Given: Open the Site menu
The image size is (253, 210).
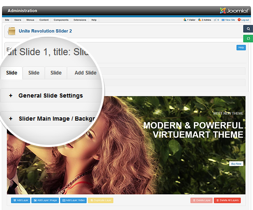Looking at the screenshot, I should (7, 20).
